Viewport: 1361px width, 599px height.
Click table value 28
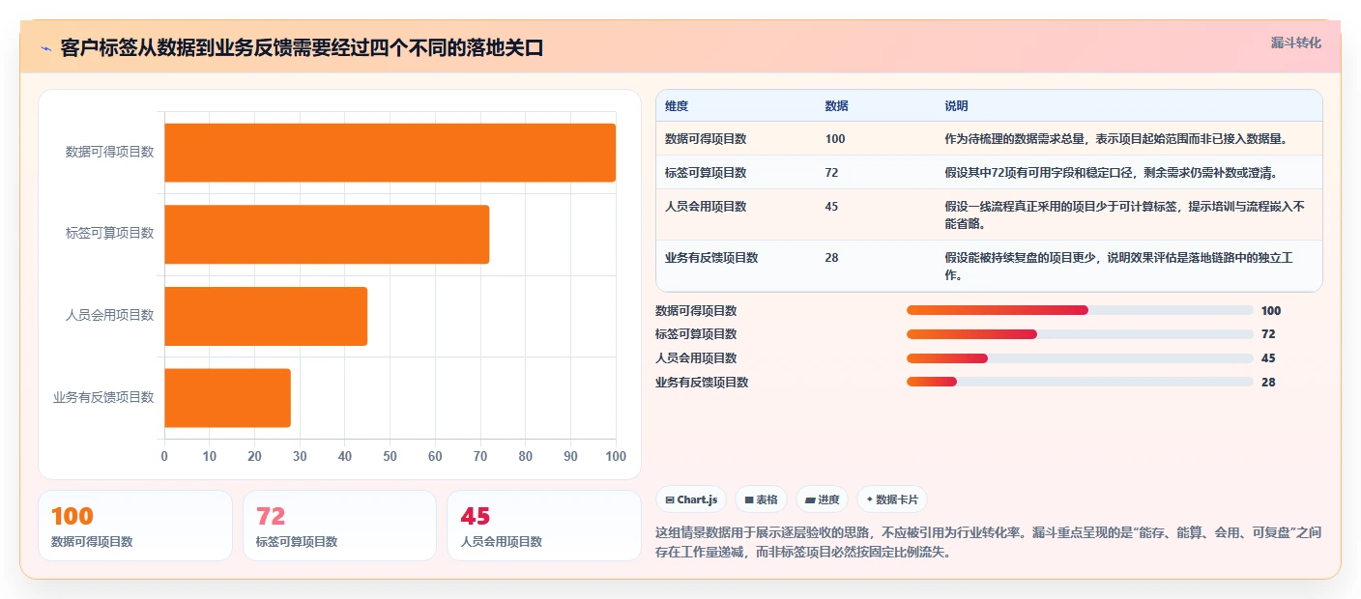coord(831,258)
